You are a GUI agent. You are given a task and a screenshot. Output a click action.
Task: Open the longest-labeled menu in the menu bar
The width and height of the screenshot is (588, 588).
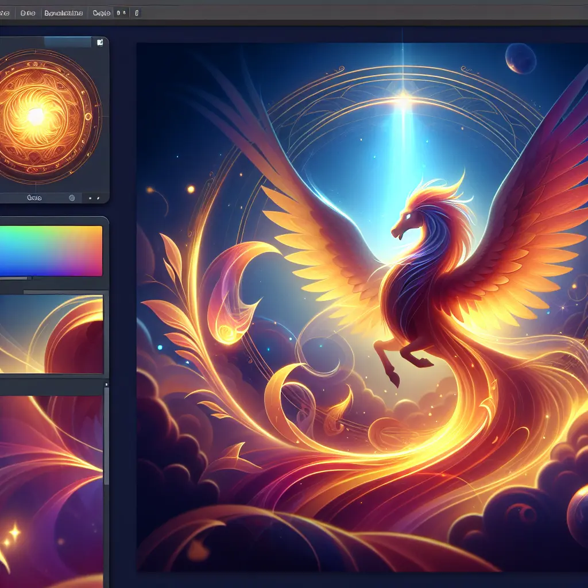[64, 13]
